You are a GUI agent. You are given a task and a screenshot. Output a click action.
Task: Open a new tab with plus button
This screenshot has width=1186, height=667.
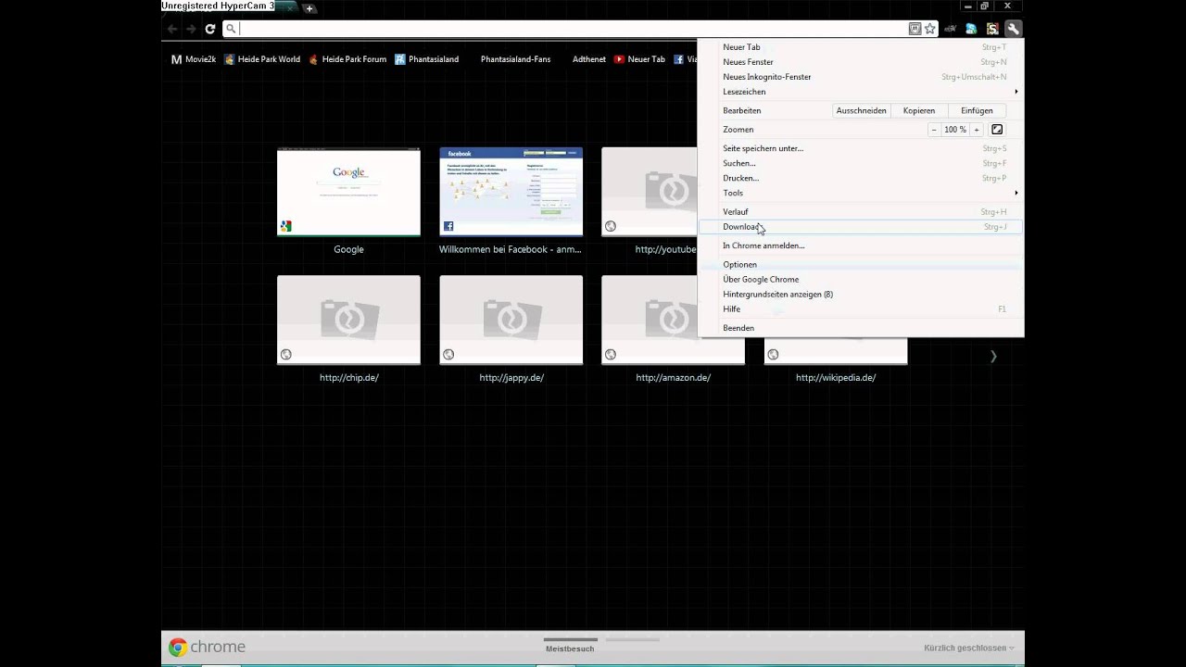tap(309, 8)
